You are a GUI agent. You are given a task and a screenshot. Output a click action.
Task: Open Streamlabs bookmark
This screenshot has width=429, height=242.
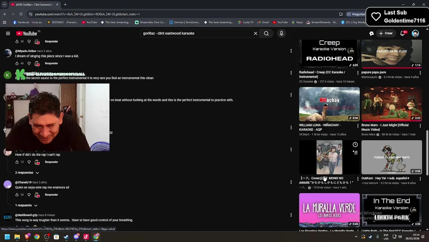coord(150,22)
